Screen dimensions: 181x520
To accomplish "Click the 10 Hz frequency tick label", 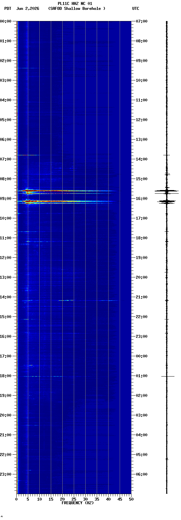I will point(39,499).
